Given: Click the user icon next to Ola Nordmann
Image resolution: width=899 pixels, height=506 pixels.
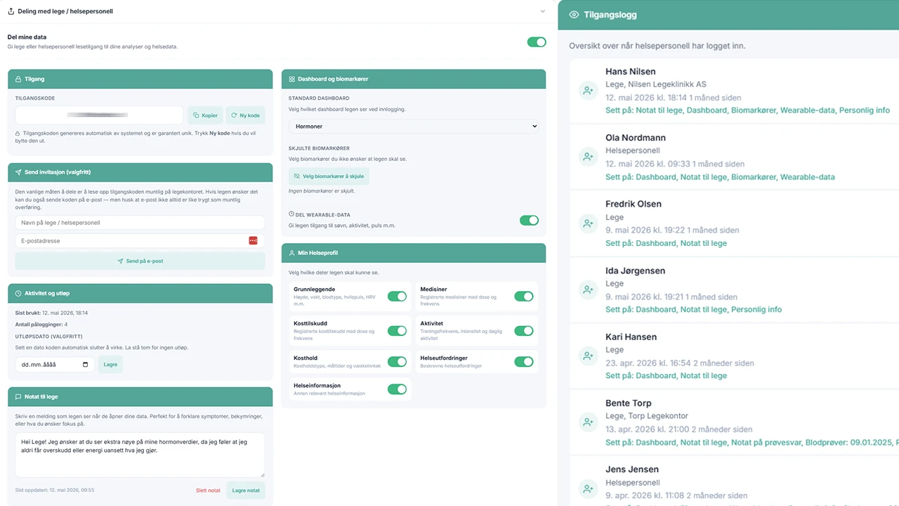Looking at the screenshot, I should pyautogui.click(x=587, y=157).
